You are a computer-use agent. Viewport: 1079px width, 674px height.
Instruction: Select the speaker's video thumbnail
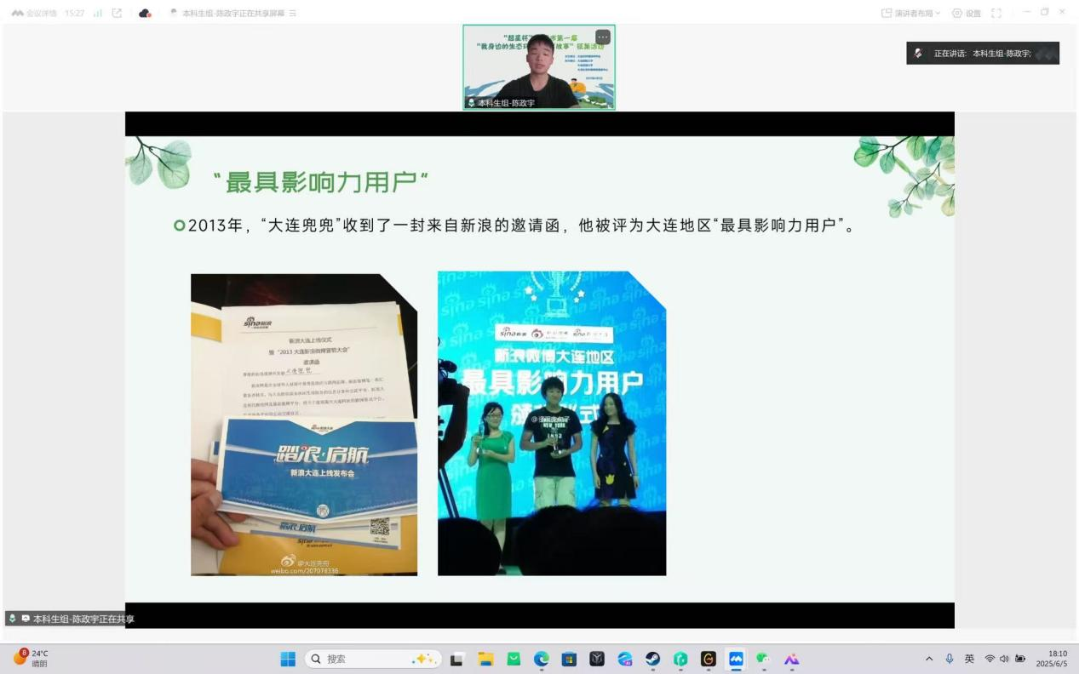click(x=538, y=68)
